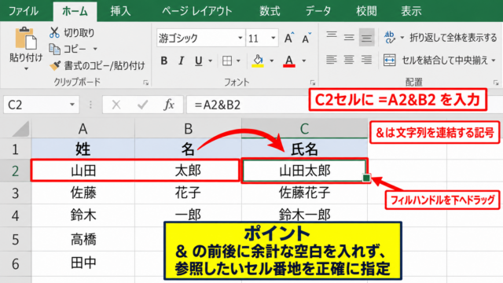Toggle Italic formatting
503x283 pixels.
coord(182,61)
